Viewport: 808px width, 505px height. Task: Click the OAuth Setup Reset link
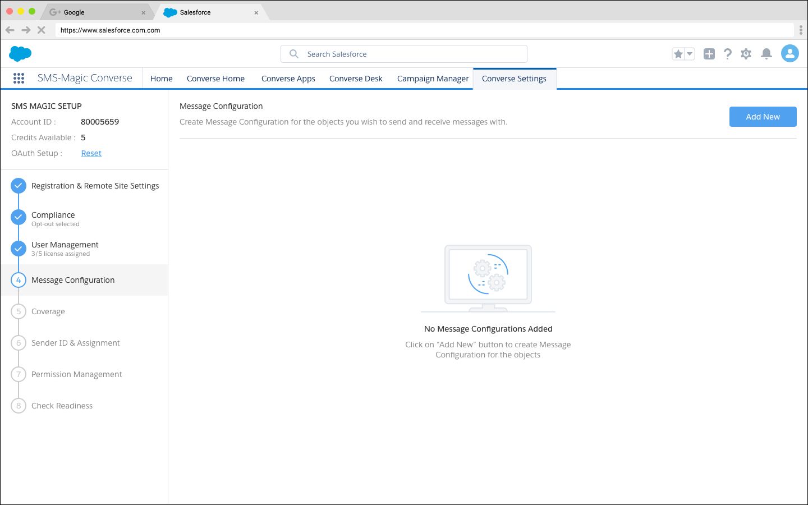click(91, 153)
